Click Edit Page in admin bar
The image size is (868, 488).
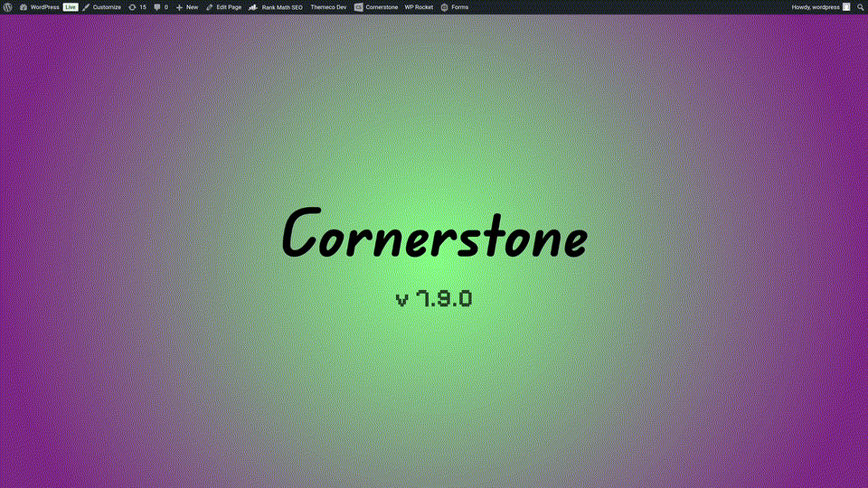[223, 7]
